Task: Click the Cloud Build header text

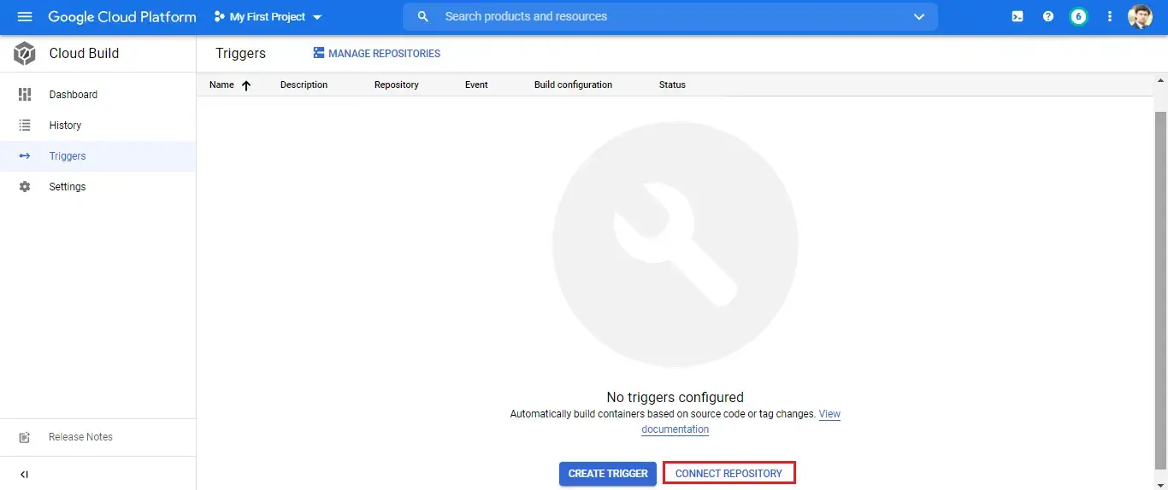Action: coord(84,53)
